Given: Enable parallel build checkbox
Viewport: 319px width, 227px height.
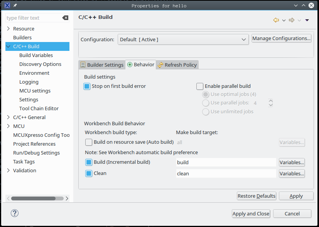Looking at the screenshot, I should point(200,86).
